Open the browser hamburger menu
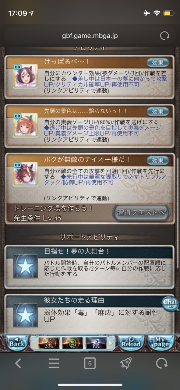This screenshot has height=390, width=180. pyautogui.click(x=54, y=363)
